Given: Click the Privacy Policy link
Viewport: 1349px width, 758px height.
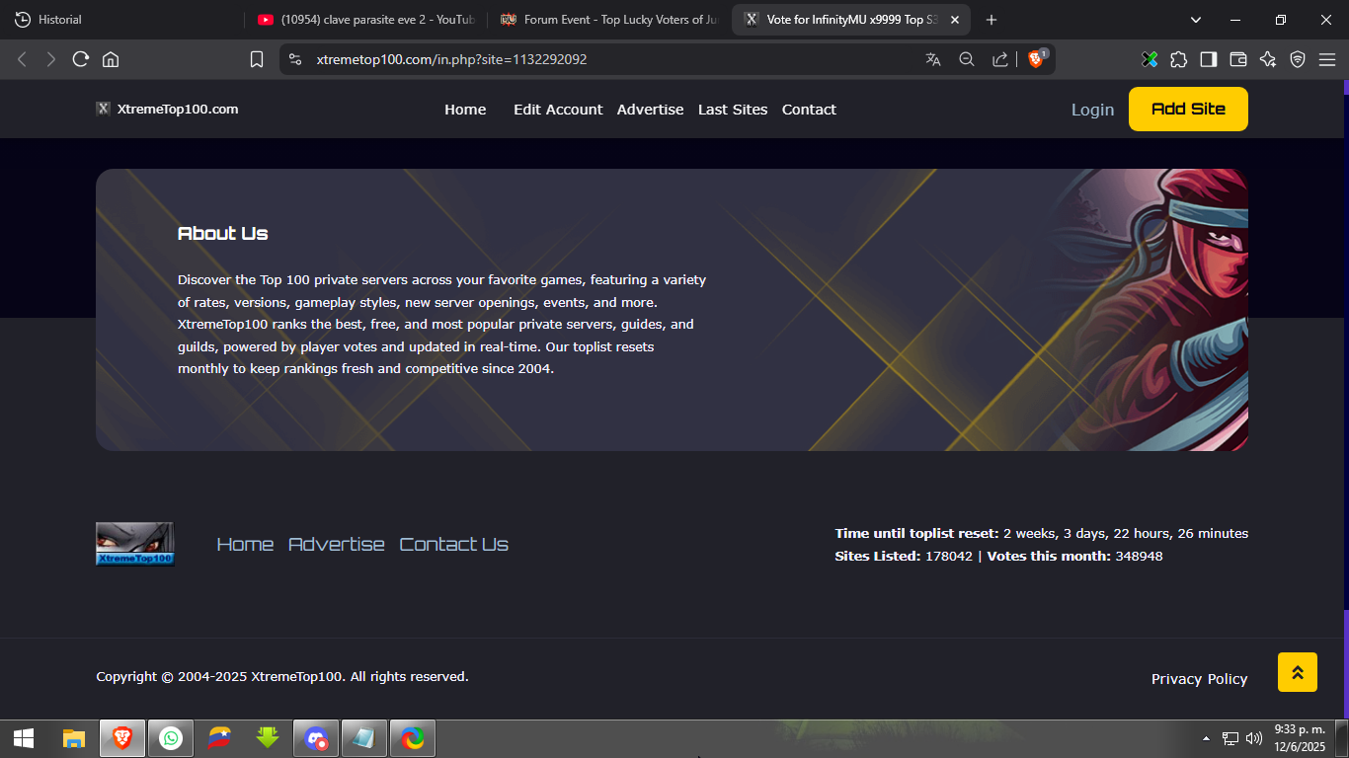Looking at the screenshot, I should pos(1199,679).
